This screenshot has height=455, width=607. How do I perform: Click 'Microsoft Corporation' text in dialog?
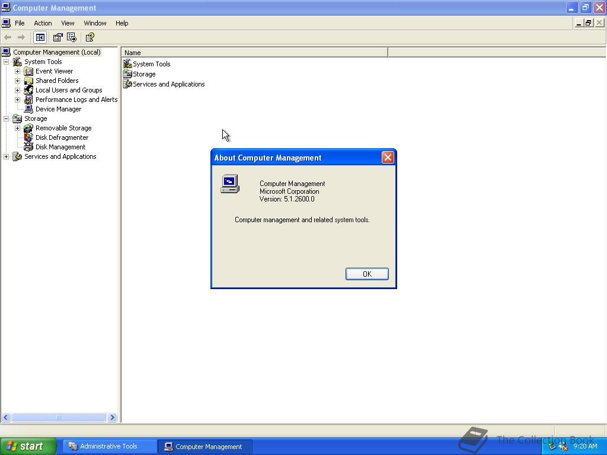(289, 191)
